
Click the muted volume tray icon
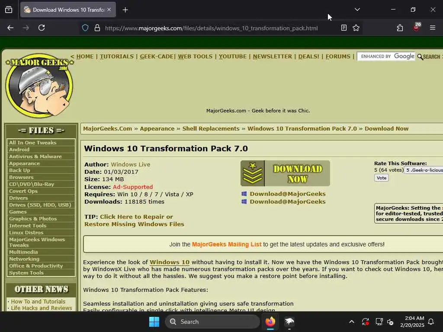coord(390,322)
